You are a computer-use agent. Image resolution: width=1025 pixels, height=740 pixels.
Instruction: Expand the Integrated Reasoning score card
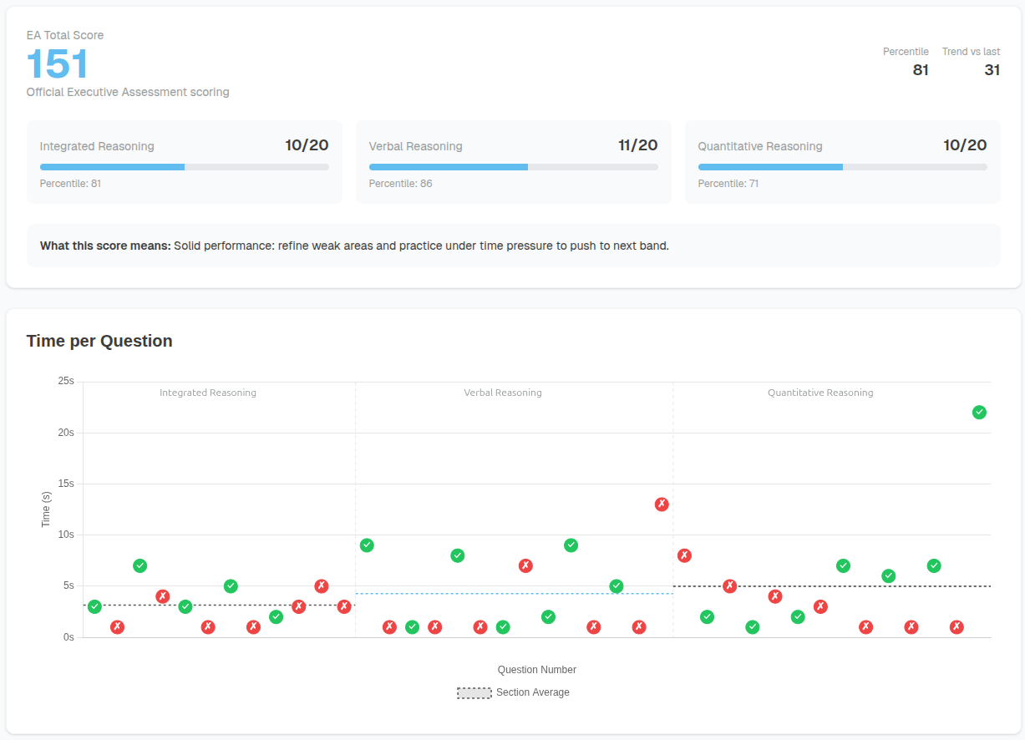[x=184, y=162]
